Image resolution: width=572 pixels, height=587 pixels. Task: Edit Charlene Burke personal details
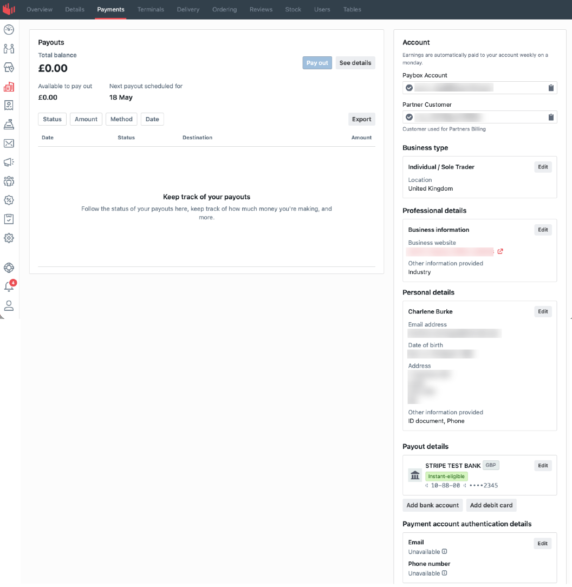pos(543,311)
